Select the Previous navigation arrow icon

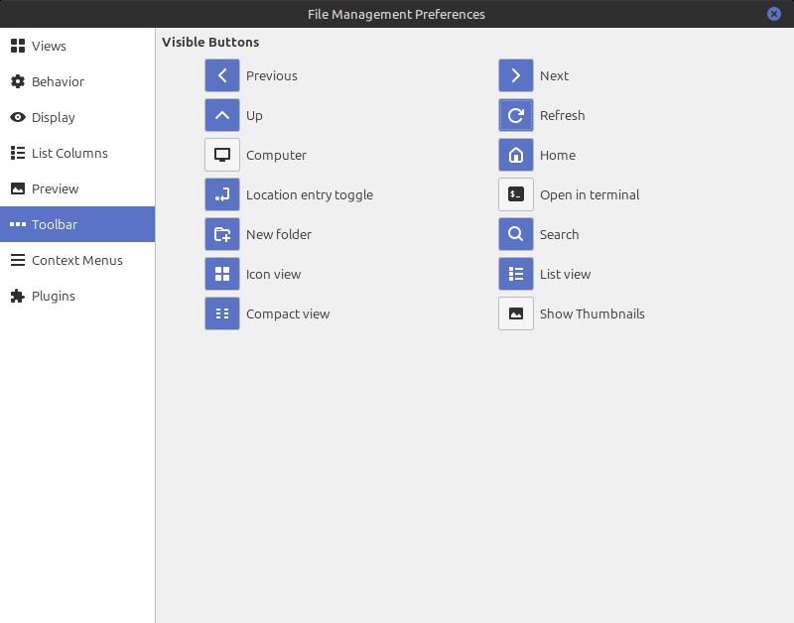point(222,75)
